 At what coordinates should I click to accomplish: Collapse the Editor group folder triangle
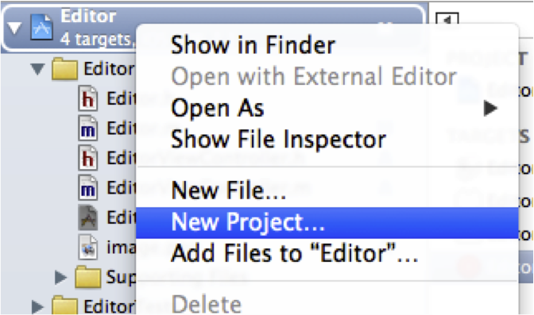tap(37, 69)
